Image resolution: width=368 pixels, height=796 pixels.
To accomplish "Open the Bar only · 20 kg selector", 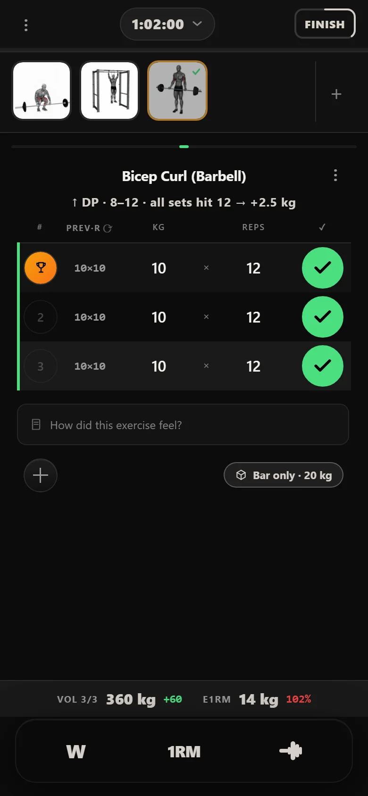I will pos(284,475).
